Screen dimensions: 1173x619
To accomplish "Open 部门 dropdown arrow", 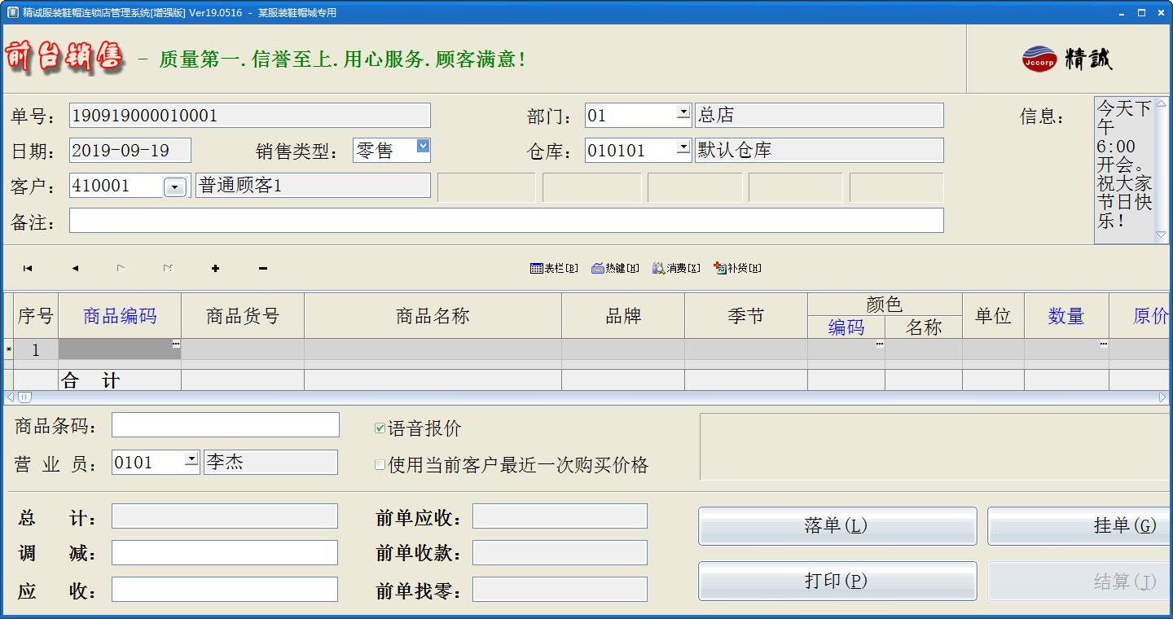I will point(683,112).
